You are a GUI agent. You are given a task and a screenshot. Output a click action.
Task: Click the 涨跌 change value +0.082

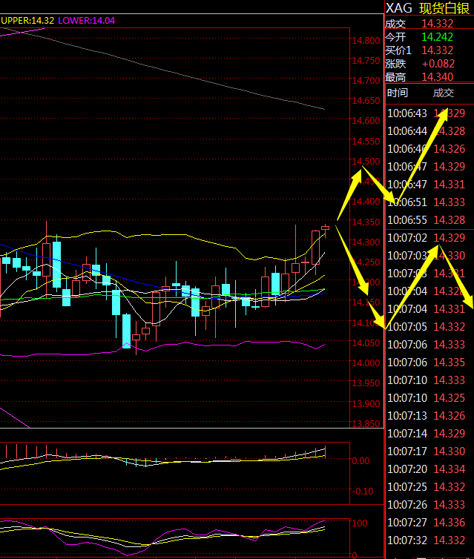[438, 64]
